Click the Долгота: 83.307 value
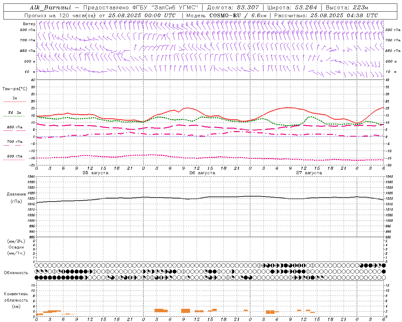402x322 pixels. point(233,8)
